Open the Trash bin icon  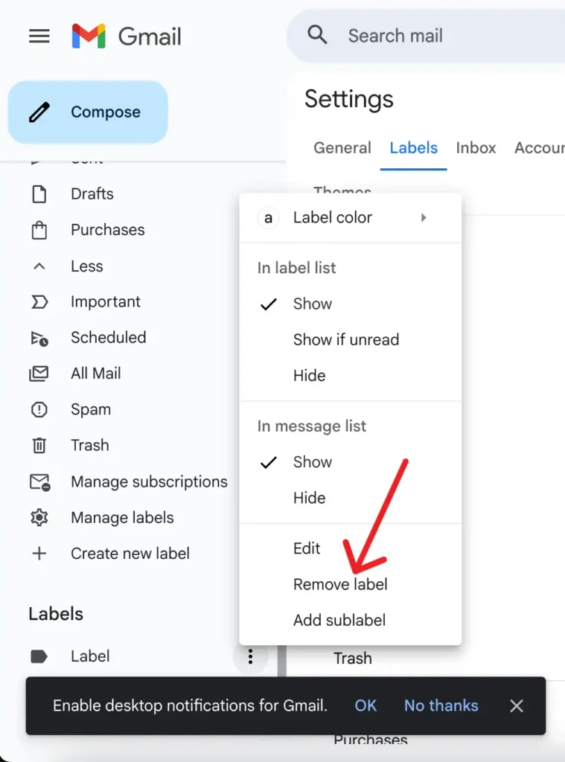coord(39,446)
